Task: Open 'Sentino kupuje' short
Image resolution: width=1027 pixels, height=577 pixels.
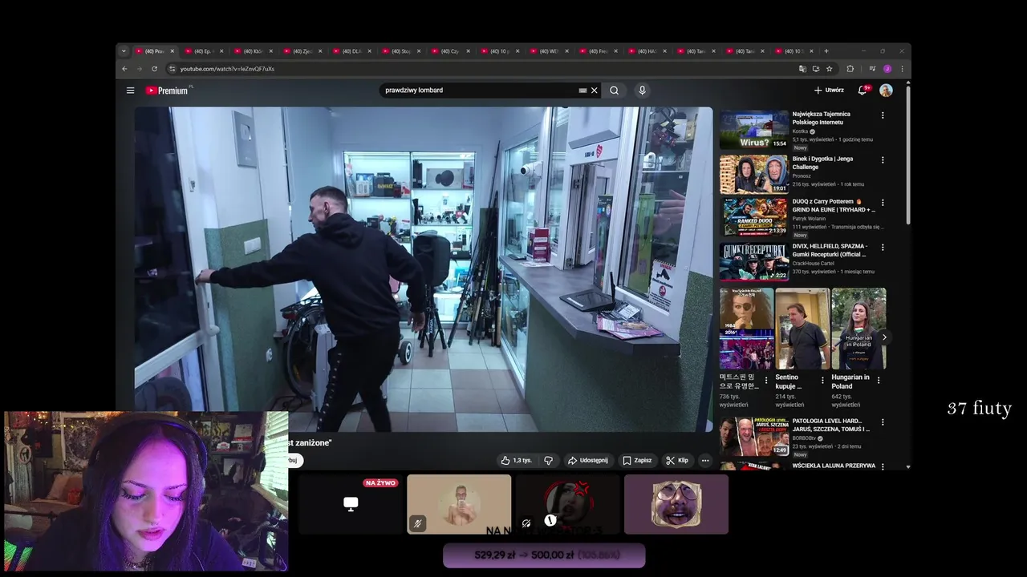Action: coord(802,329)
